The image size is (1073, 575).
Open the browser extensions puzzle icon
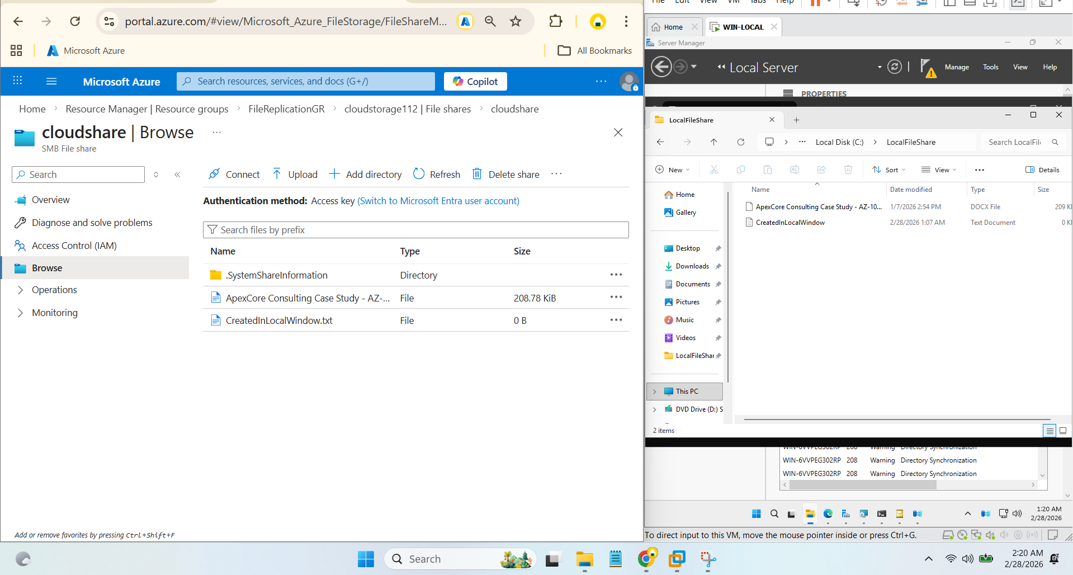[555, 21]
